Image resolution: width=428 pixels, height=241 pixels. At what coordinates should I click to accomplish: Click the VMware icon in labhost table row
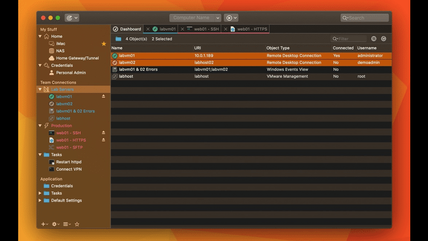tap(115, 76)
